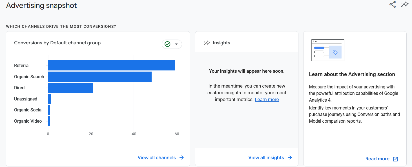
Task: Open the Default channel group dimension selector
Action: 75,43
